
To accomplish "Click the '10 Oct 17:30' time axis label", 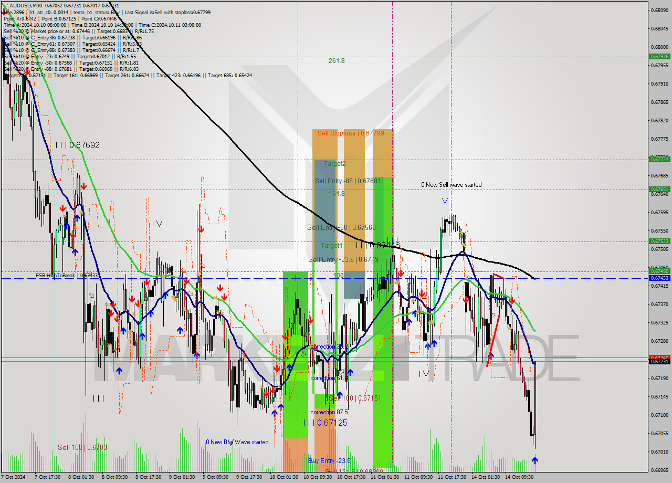I will coord(351,477).
